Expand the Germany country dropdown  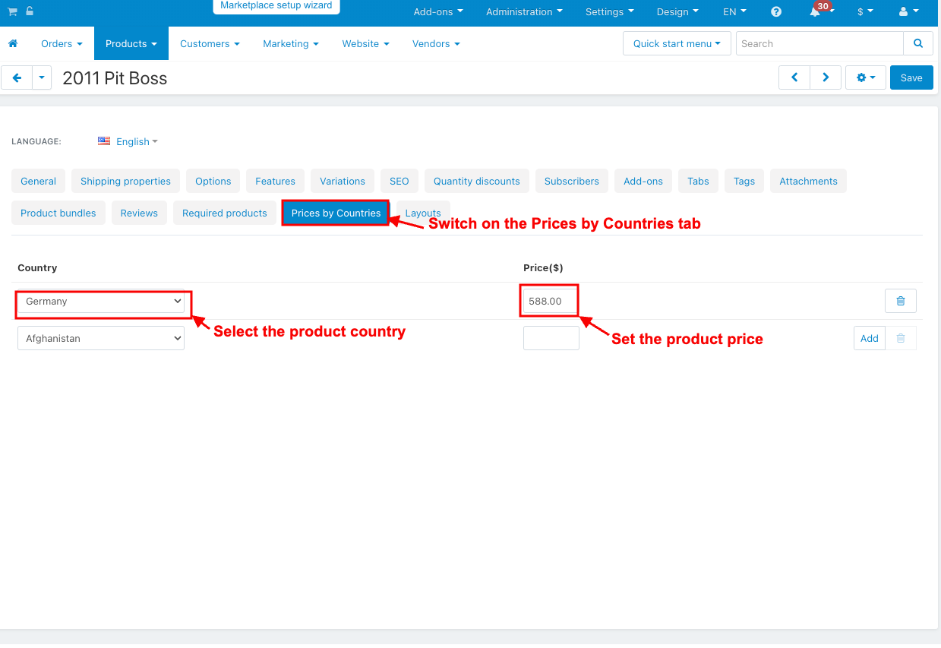click(101, 302)
